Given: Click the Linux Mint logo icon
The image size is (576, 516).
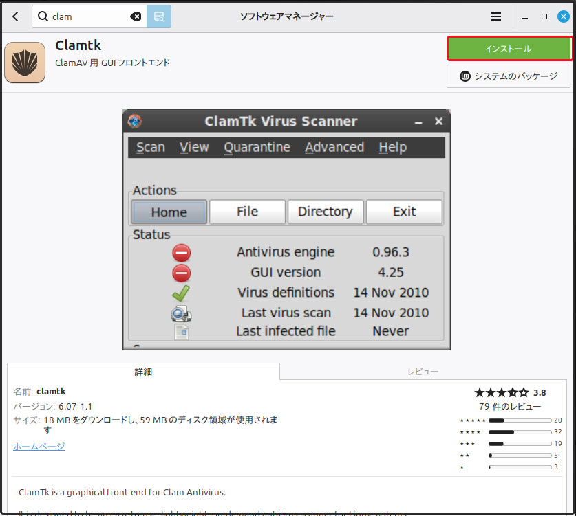Looking at the screenshot, I should [x=465, y=76].
